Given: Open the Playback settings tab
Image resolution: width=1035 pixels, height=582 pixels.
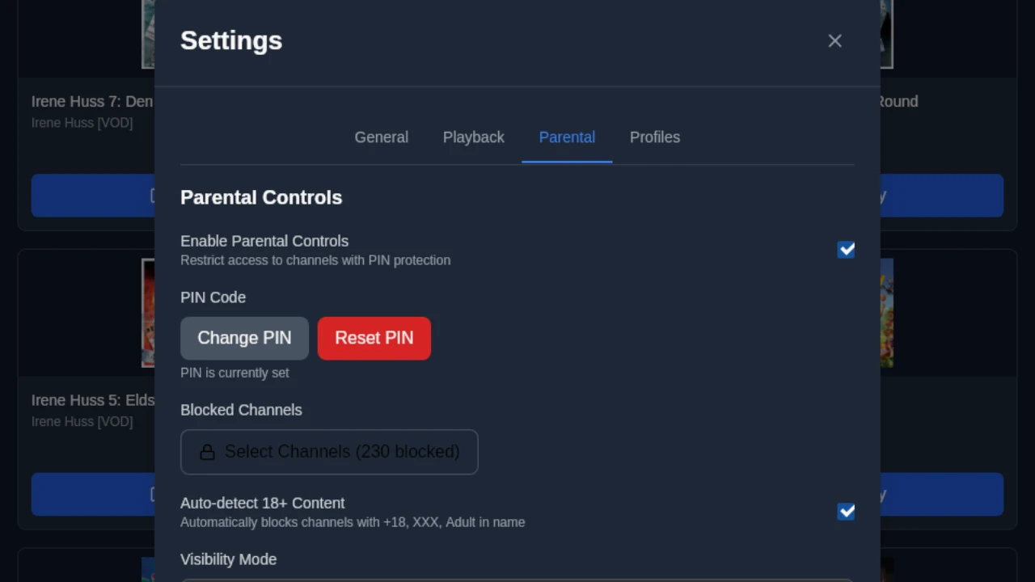Looking at the screenshot, I should click(473, 137).
